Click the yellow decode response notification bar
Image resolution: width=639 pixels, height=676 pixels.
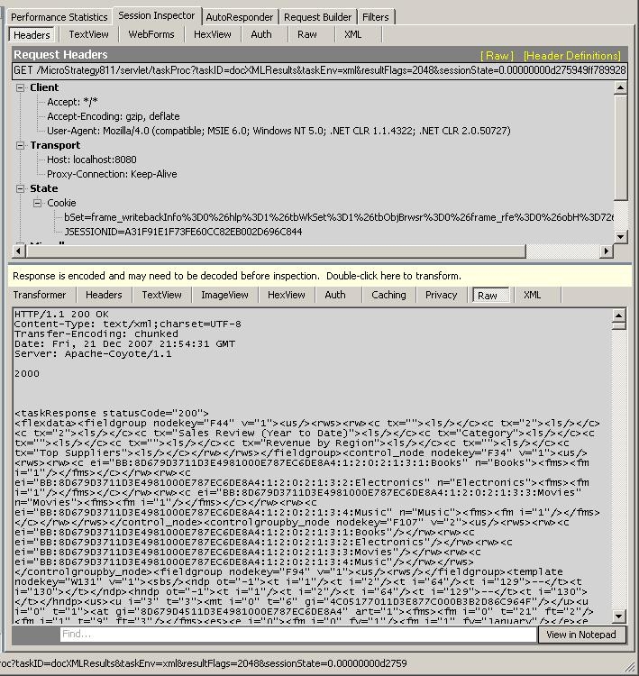pyautogui.click(x=319, y=276)
